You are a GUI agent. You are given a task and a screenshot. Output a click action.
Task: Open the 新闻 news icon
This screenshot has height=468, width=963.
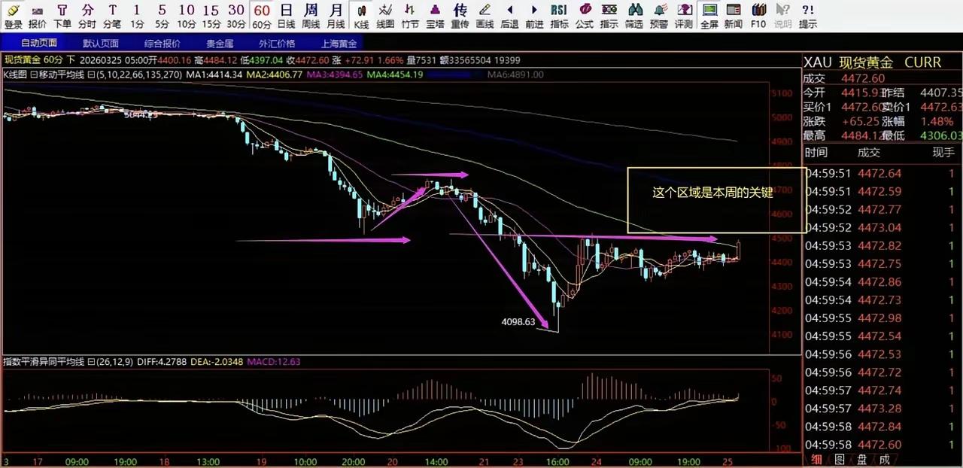(x=734, y=15)
